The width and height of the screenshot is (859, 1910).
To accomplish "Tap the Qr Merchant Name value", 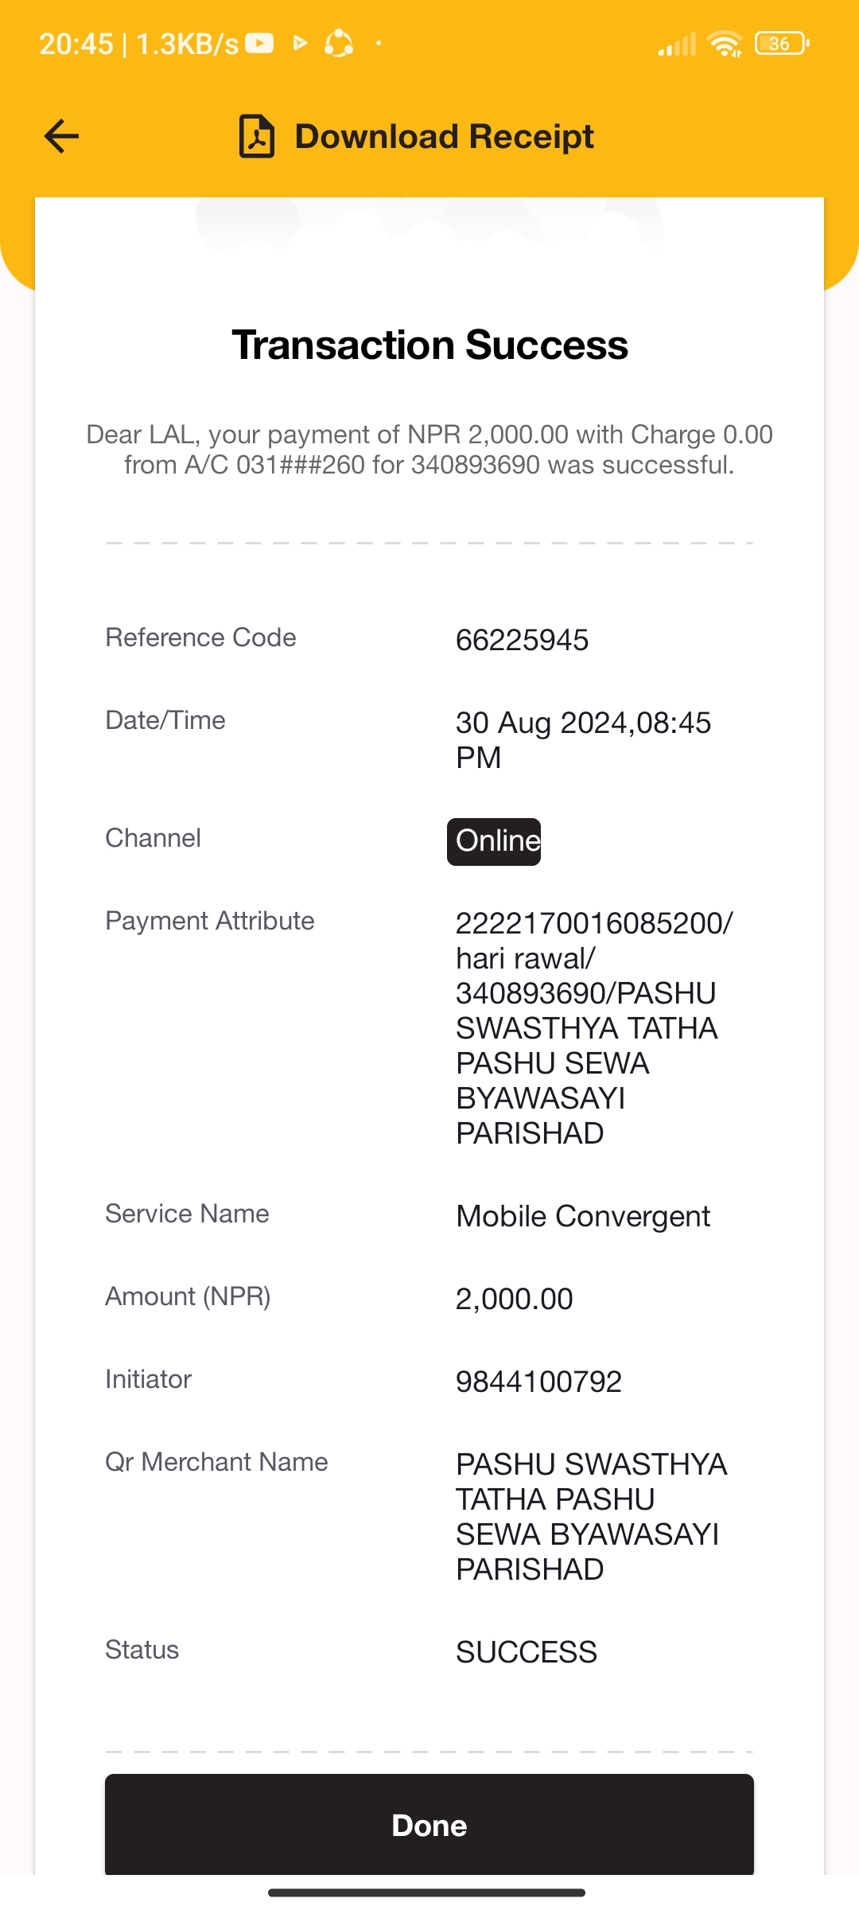I will (x=592, y=1517).
